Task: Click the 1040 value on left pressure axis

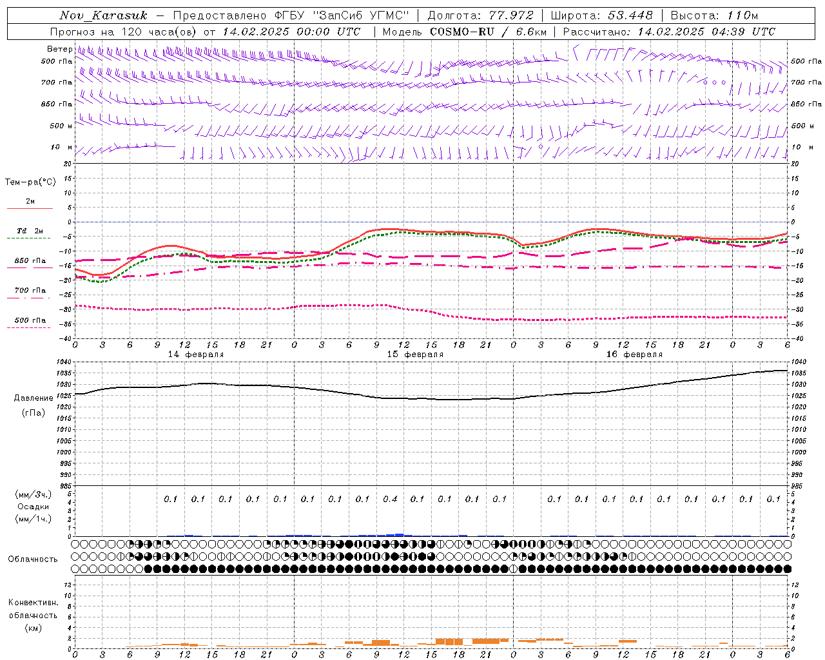Action: 65,362
